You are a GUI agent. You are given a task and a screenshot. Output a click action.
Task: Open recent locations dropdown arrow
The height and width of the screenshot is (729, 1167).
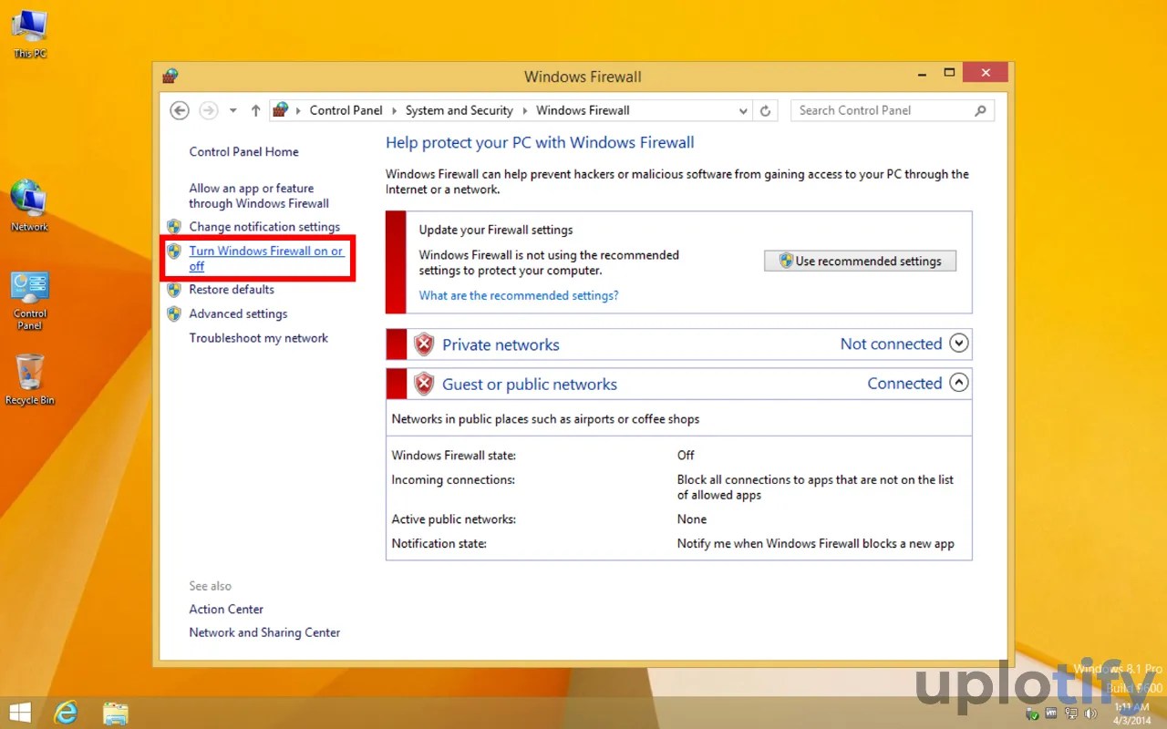pos(232,110)
